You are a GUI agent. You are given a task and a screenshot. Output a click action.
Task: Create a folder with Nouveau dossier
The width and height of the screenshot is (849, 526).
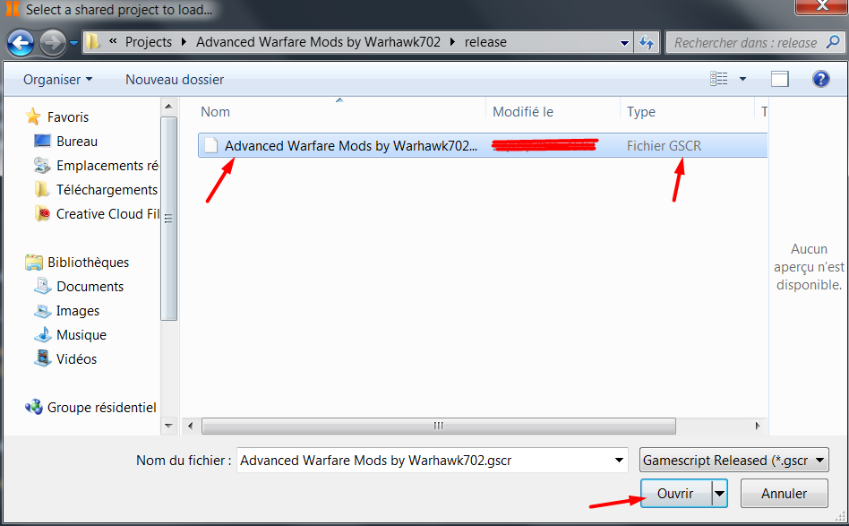[x=175, y=80]
